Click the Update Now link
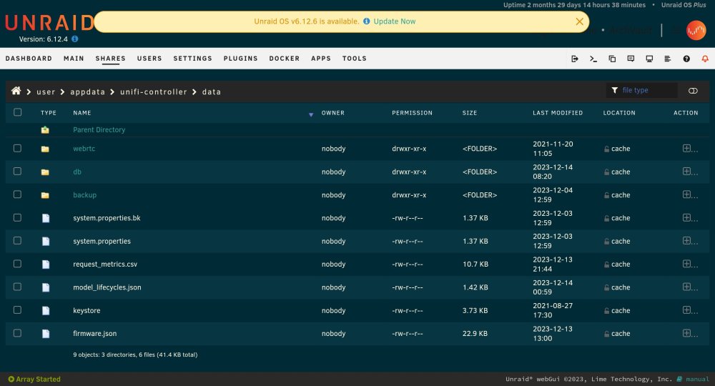 (x=395, y=21)
